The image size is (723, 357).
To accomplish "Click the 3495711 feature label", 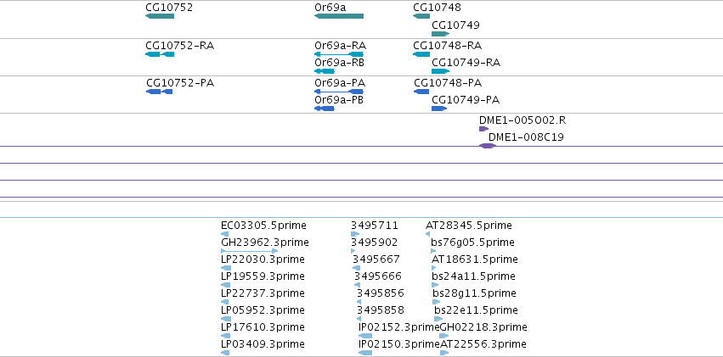I will [x=375, y=226].
